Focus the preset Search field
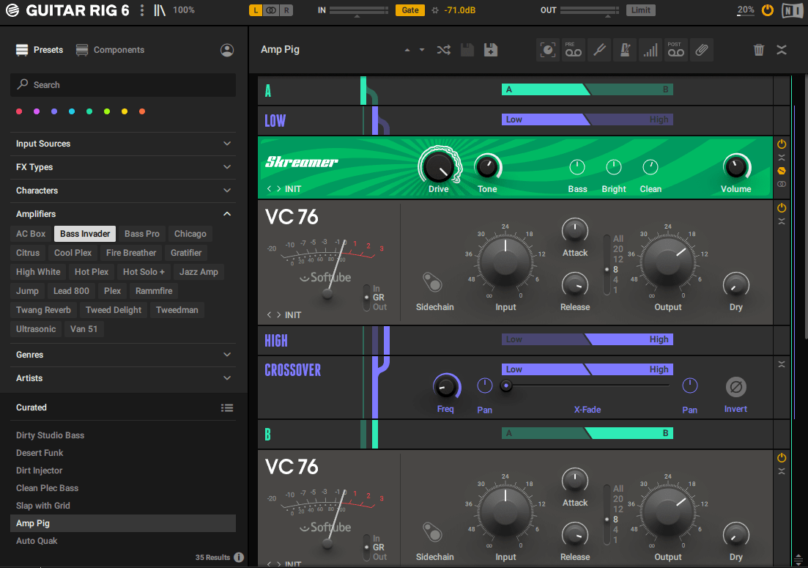Image resolution: width=808 pixels, height=568 pixels. pos(122,85)
